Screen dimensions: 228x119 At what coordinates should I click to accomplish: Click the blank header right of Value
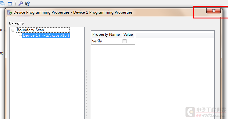click(x=174, y=35)
